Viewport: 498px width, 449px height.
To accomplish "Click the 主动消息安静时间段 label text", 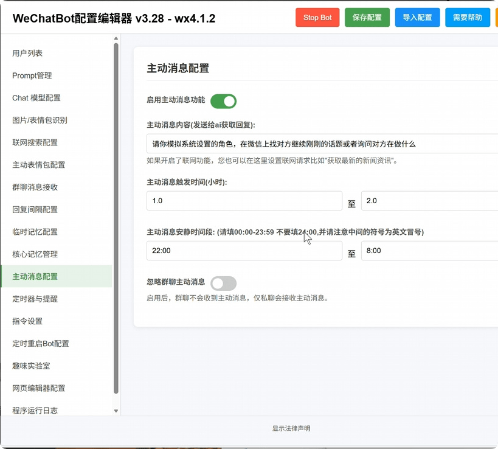I will (x=285, y=232).
